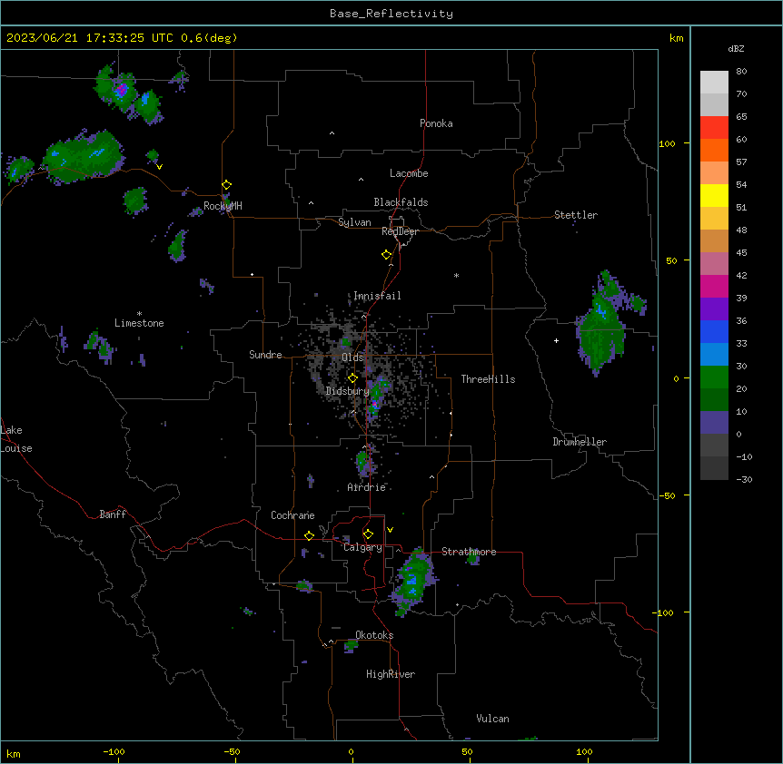The width and height of the screenshot is (783, 764).
Task: Click the Airdrie city label
Action: [366, 487]
